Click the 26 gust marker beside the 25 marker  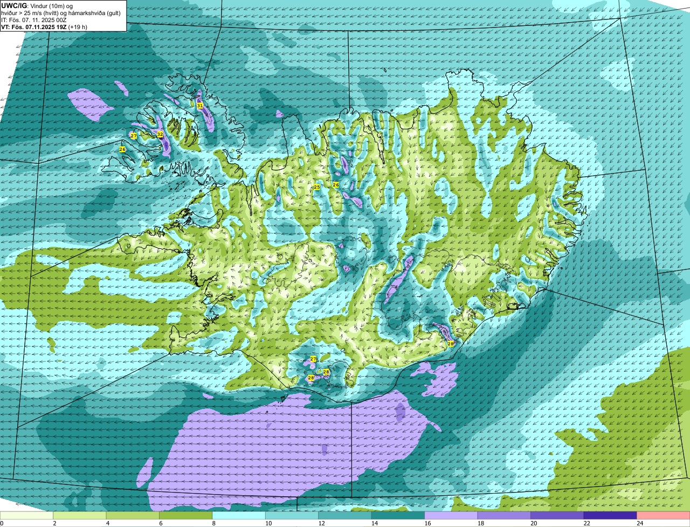pyautogui.click(x=336, y=185)
